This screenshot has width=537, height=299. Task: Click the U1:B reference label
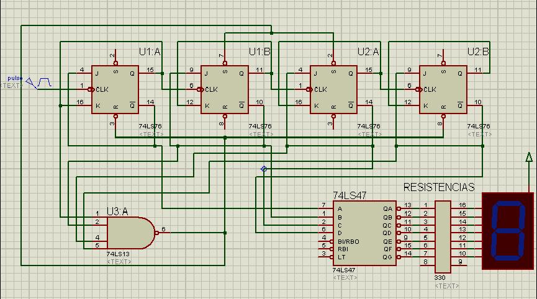(x=259, y=51)
